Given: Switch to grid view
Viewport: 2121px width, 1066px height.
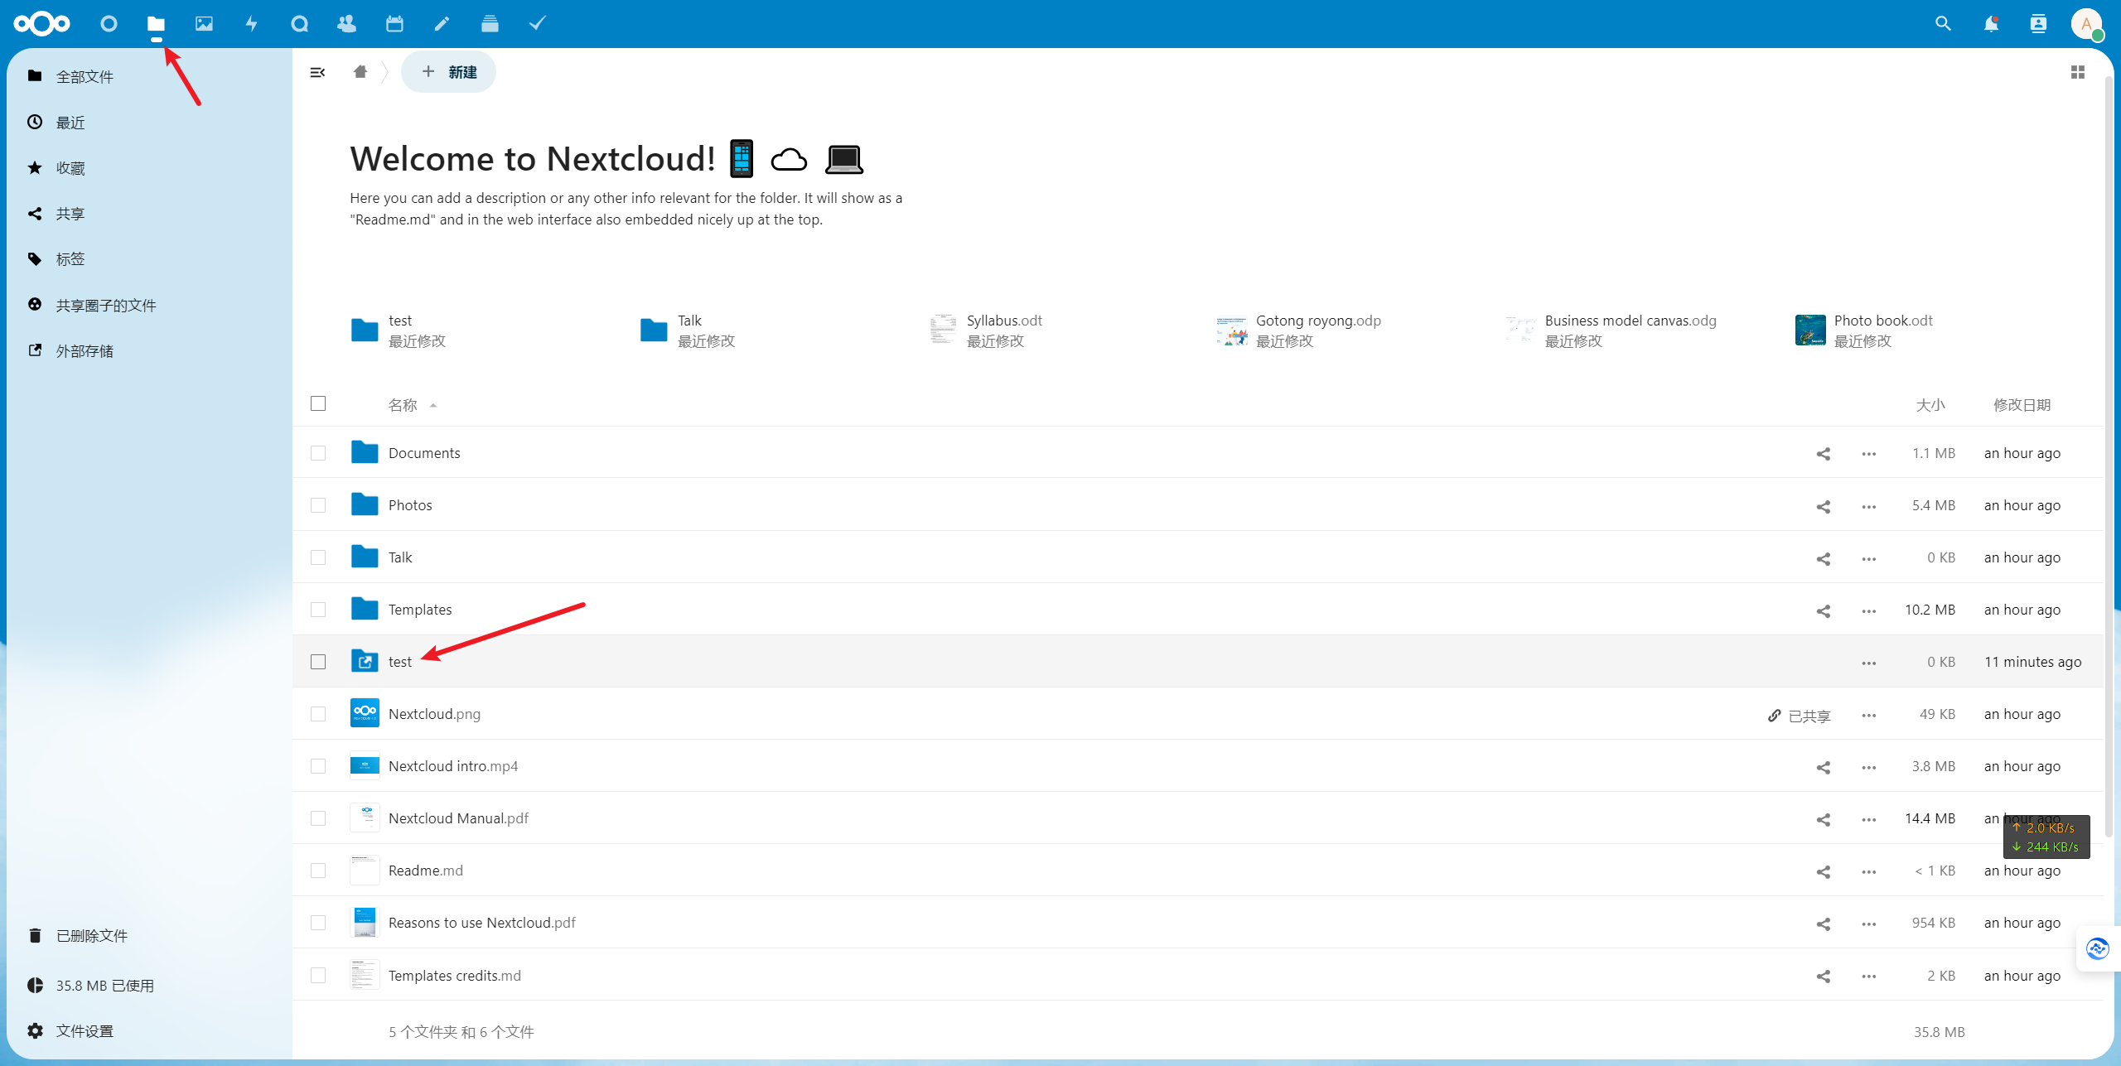Looking at the screenshot, I should pos(2077,72).
